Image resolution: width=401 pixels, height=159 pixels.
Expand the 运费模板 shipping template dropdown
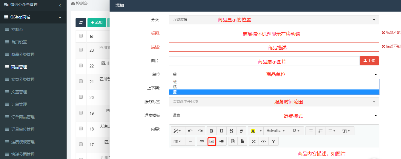tap(274, 115)
